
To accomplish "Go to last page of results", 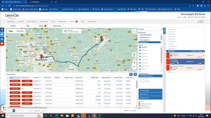I will [x=32, y=111].
